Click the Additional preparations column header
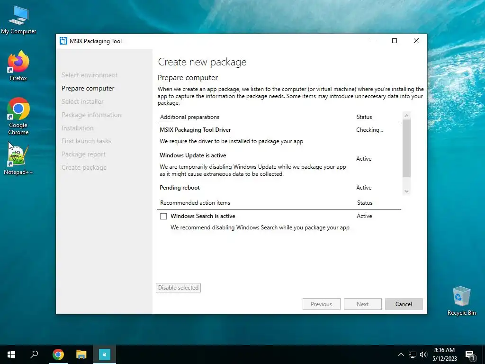 [189, 117]
